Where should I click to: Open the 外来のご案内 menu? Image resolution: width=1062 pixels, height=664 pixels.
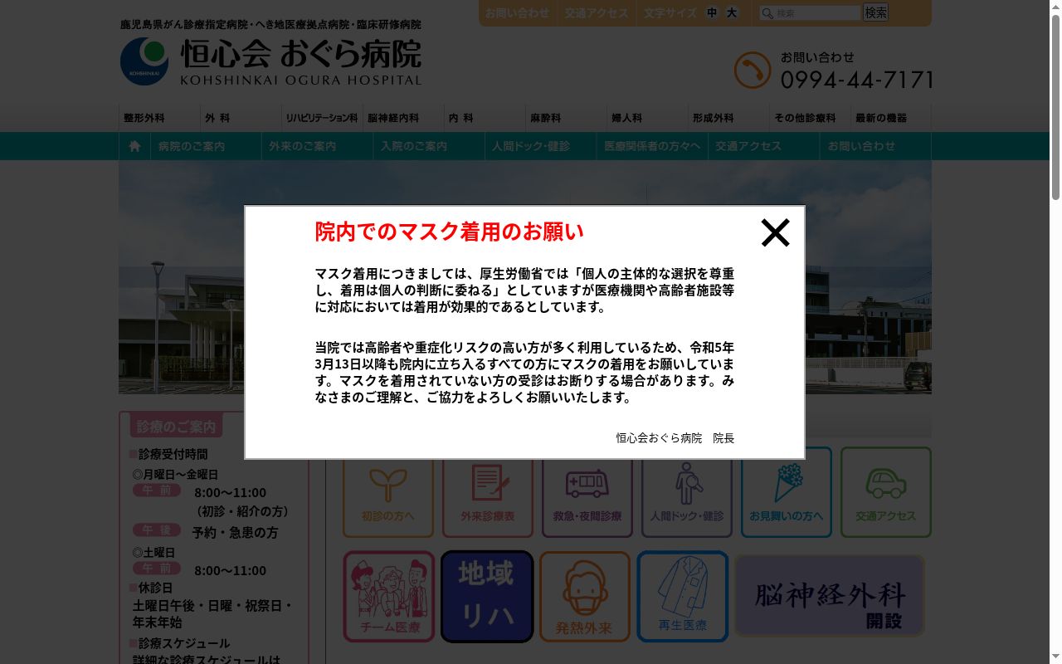[318, 146]
